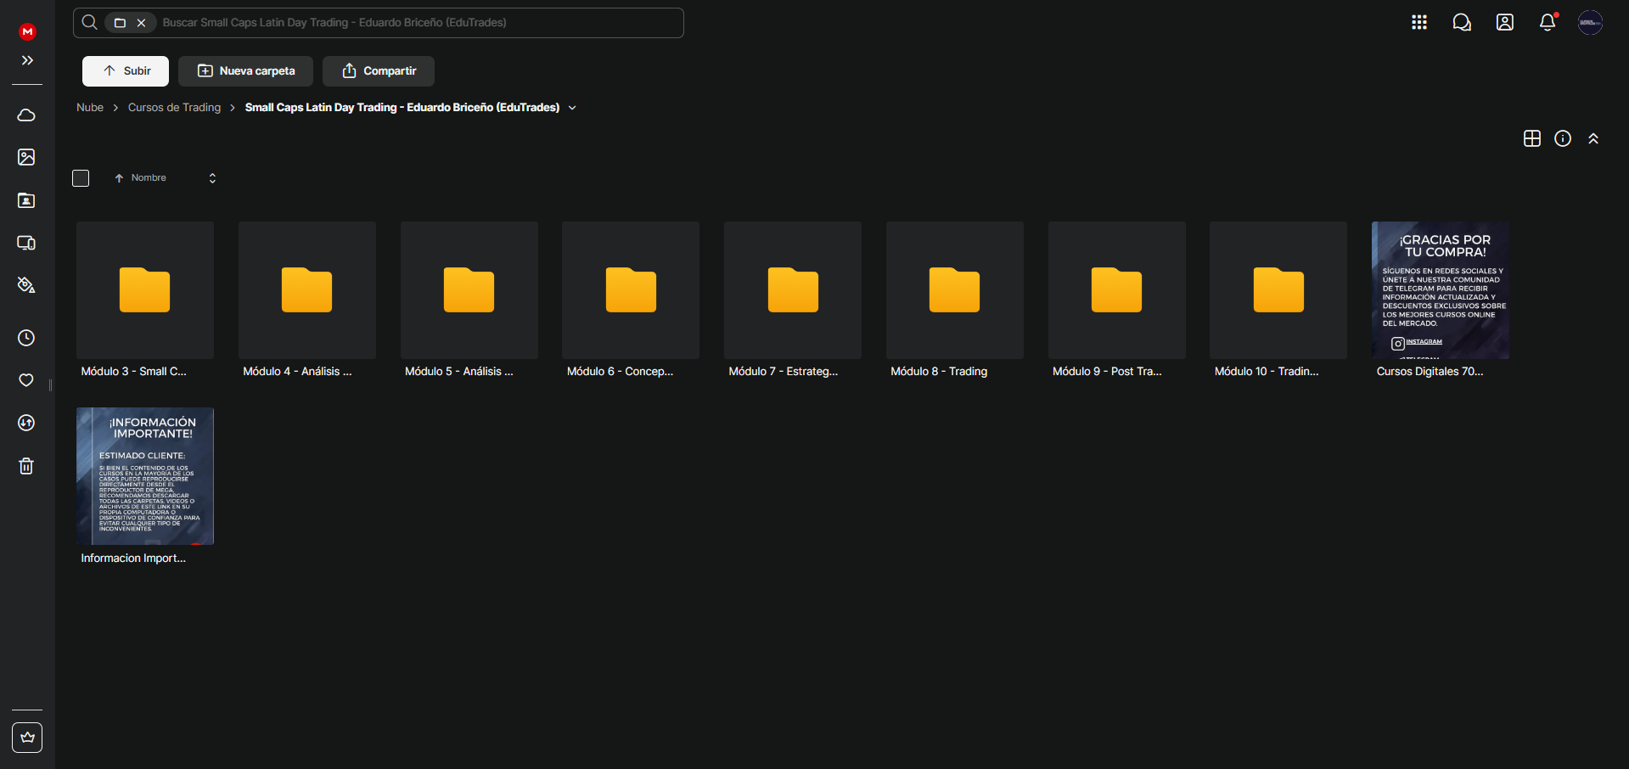1629x769 pixels.
Task: Open the Rubbish bin icon in sidebar
Action: 26,466
